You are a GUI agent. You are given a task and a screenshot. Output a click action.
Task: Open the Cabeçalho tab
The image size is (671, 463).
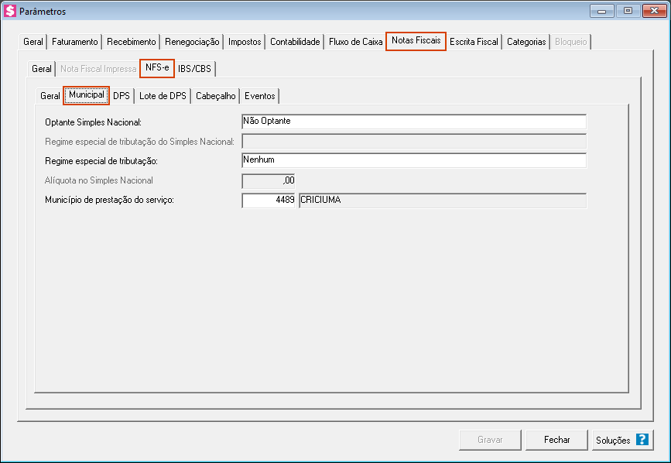click(215, 96)
